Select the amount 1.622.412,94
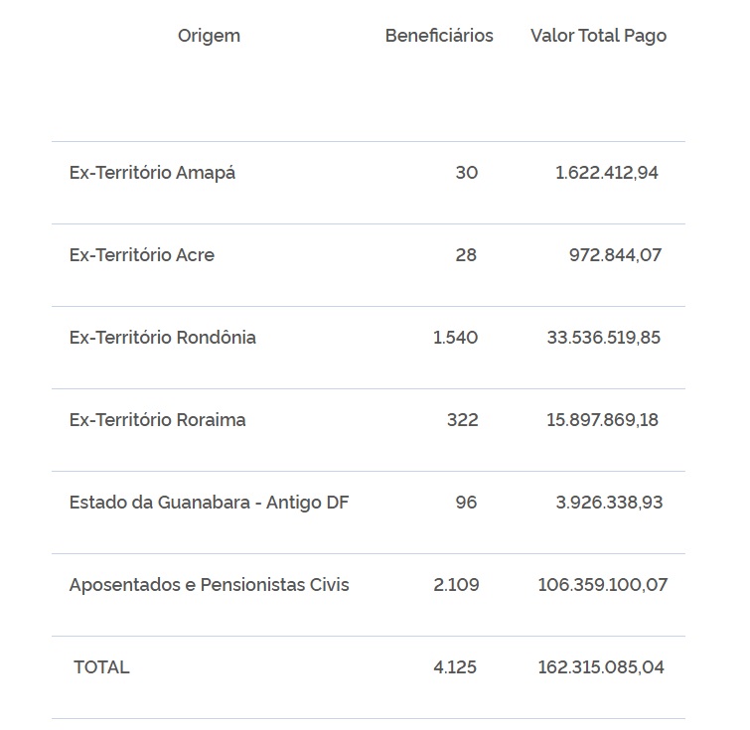 click(606, 173)
